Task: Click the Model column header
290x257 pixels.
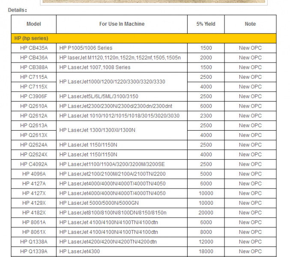Action: pyautogui.click(x=34, y=24)
